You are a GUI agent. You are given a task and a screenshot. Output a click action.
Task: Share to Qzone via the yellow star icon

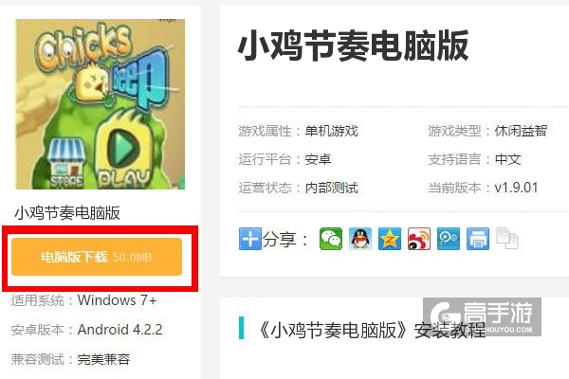pyautogui.click(x=390, y=239)
